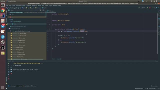Collapse External Libraries node

click(x=8, y=29)
